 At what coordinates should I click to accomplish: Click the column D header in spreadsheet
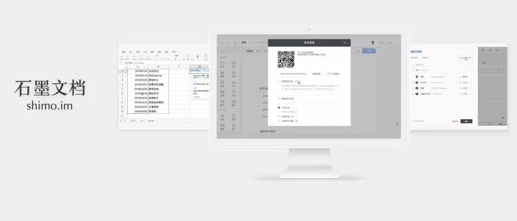point(200,66)
